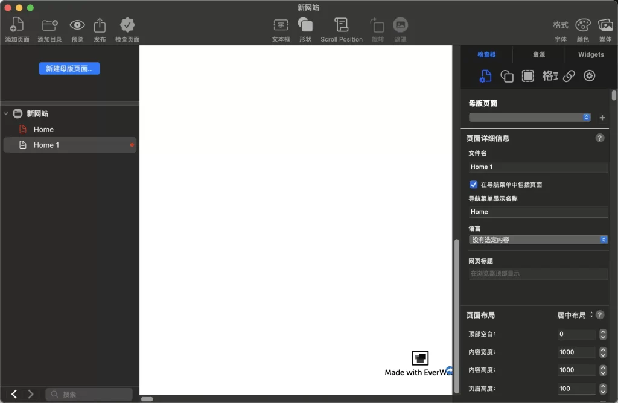
Task: Click the Mask (遮罩) toolbar icon
Action: coord(400,25)
